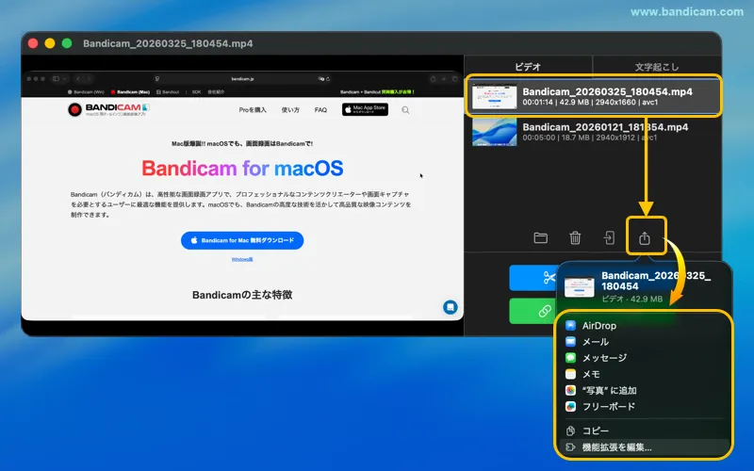Close the window with the red button

33,43
